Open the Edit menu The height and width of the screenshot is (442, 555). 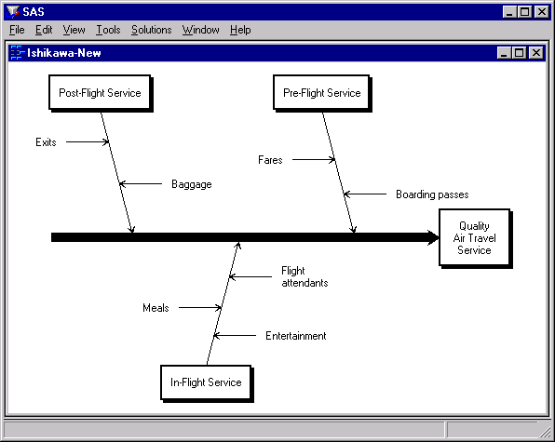click(x=44, y=30)
